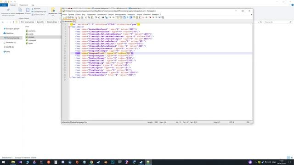The height and width of the screenshot is (165, 294).
Task: Click the Save Recorded Macro toolbar icon
Action: click(x=163, y=17)
